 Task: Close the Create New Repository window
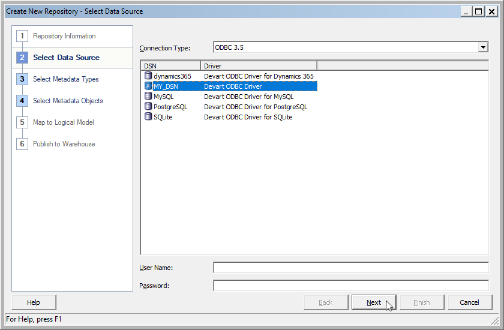pos(491,11)
